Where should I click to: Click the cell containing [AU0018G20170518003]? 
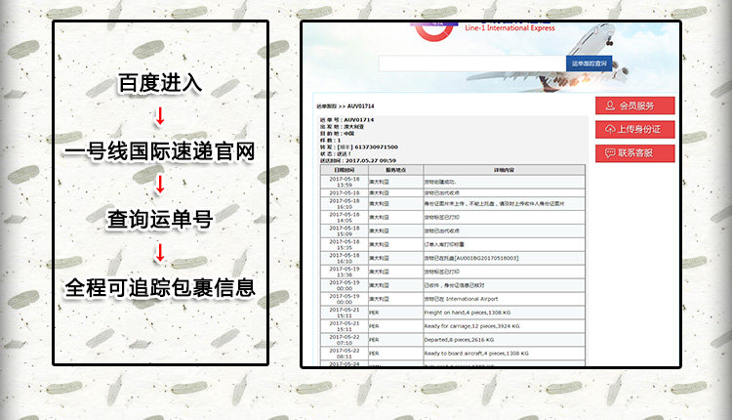[505, 258]
